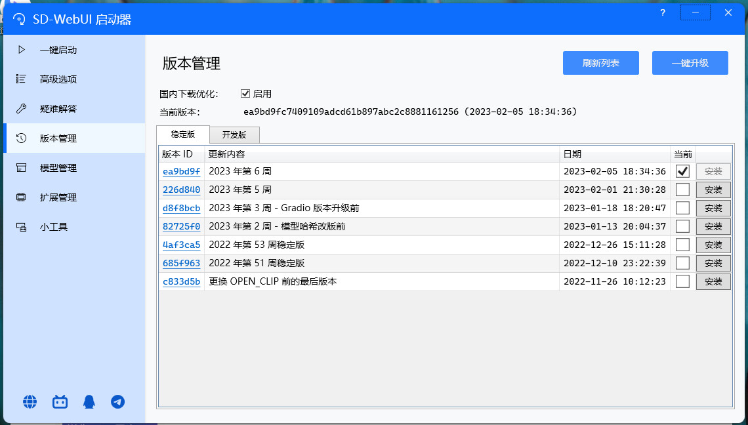The image size is (748, 425).
Task: Click the 日期 column header
Action: [615, 154]
